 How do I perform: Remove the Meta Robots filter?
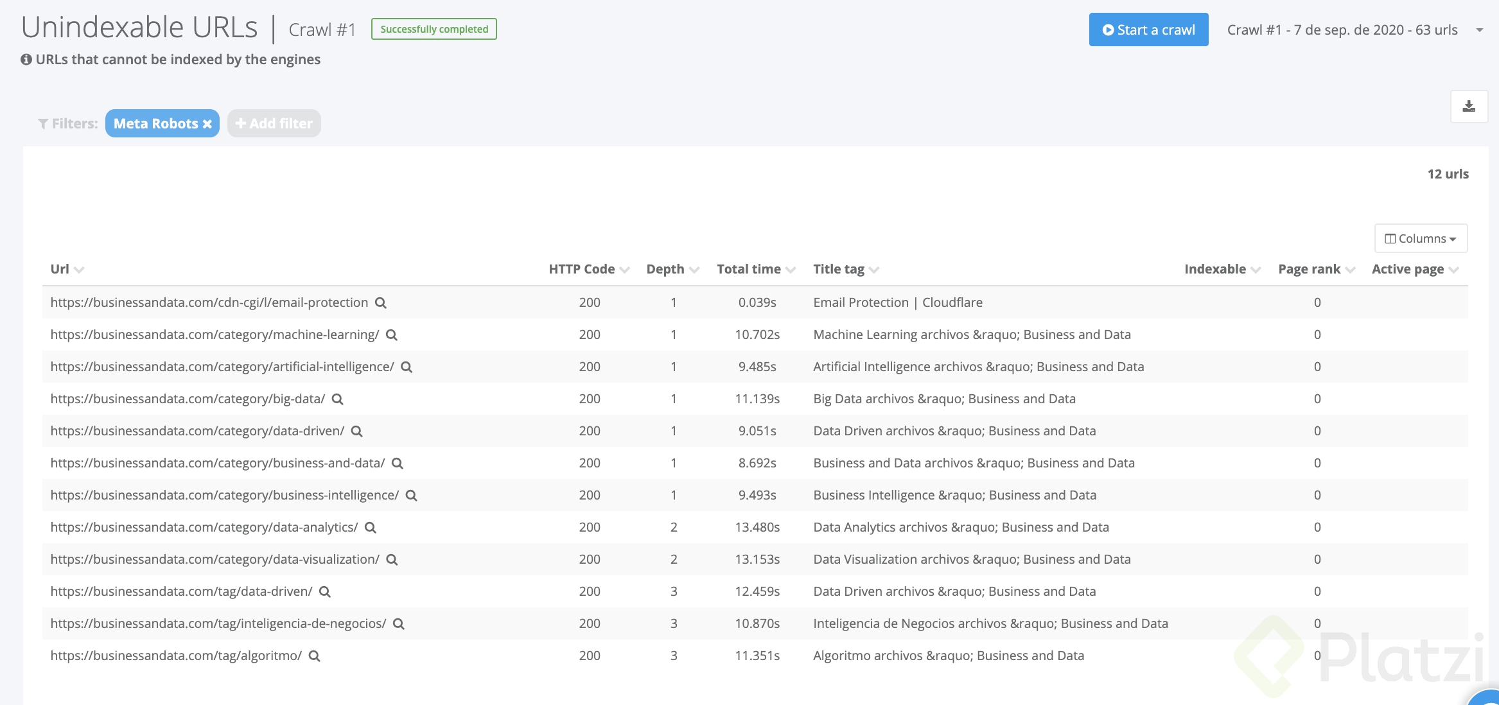point(207,124)
